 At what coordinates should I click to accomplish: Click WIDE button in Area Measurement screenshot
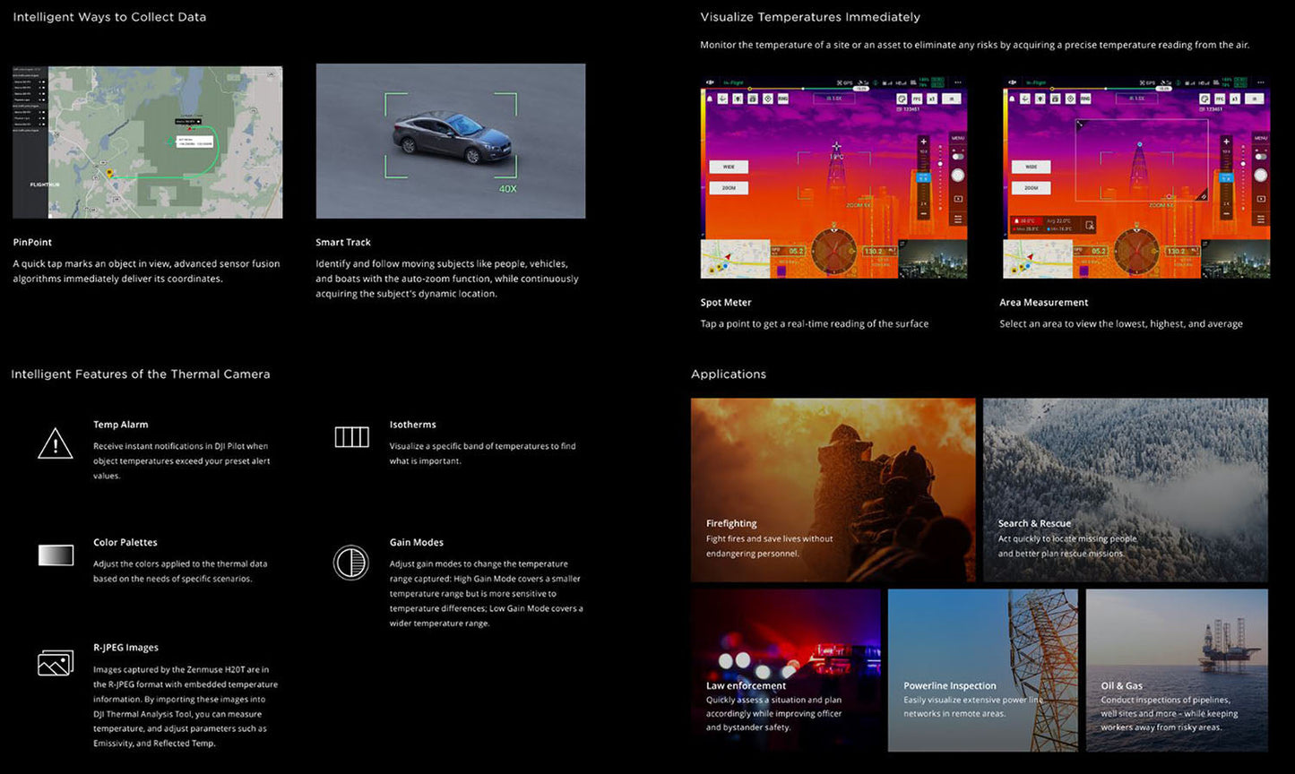1032,167
